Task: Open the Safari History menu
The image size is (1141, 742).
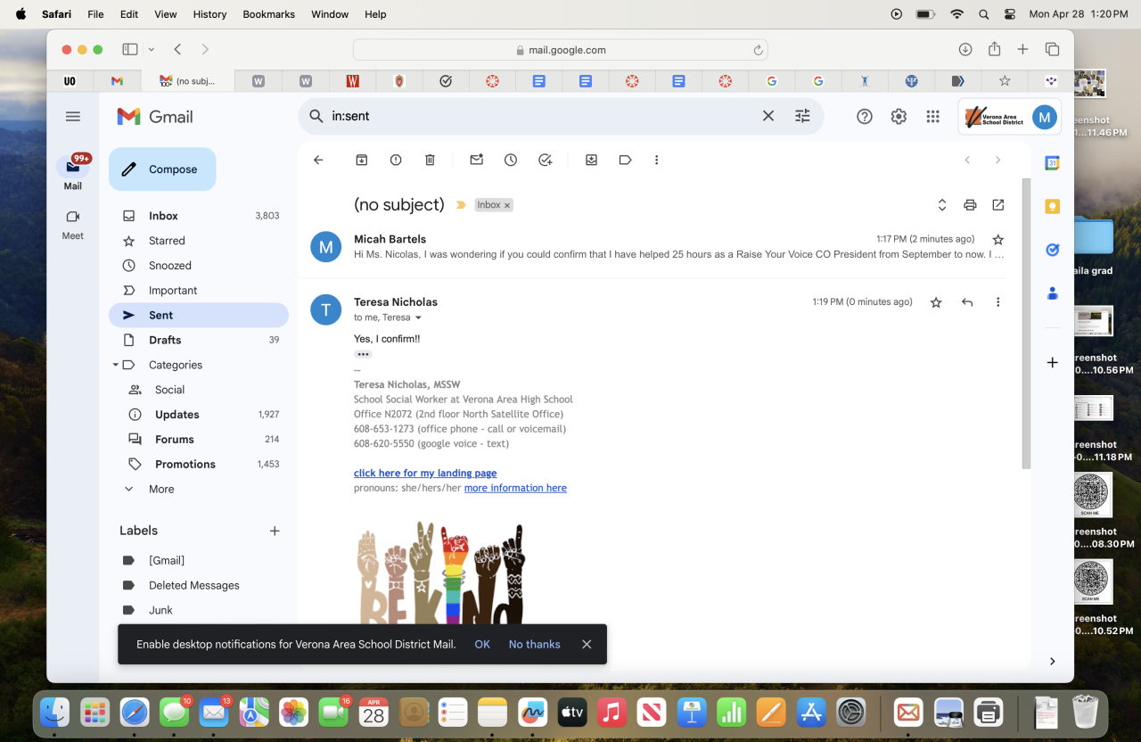Action: (x=210, y=14)
